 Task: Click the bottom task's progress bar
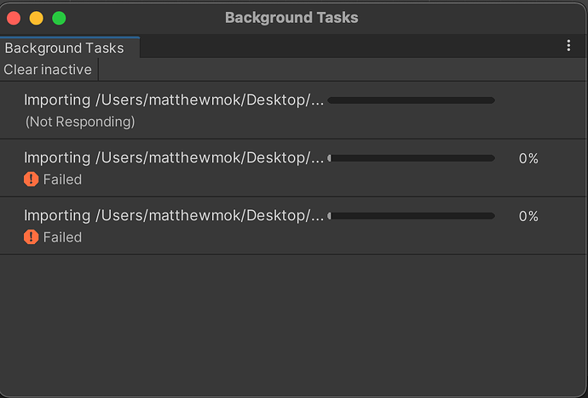click(411, 216)
